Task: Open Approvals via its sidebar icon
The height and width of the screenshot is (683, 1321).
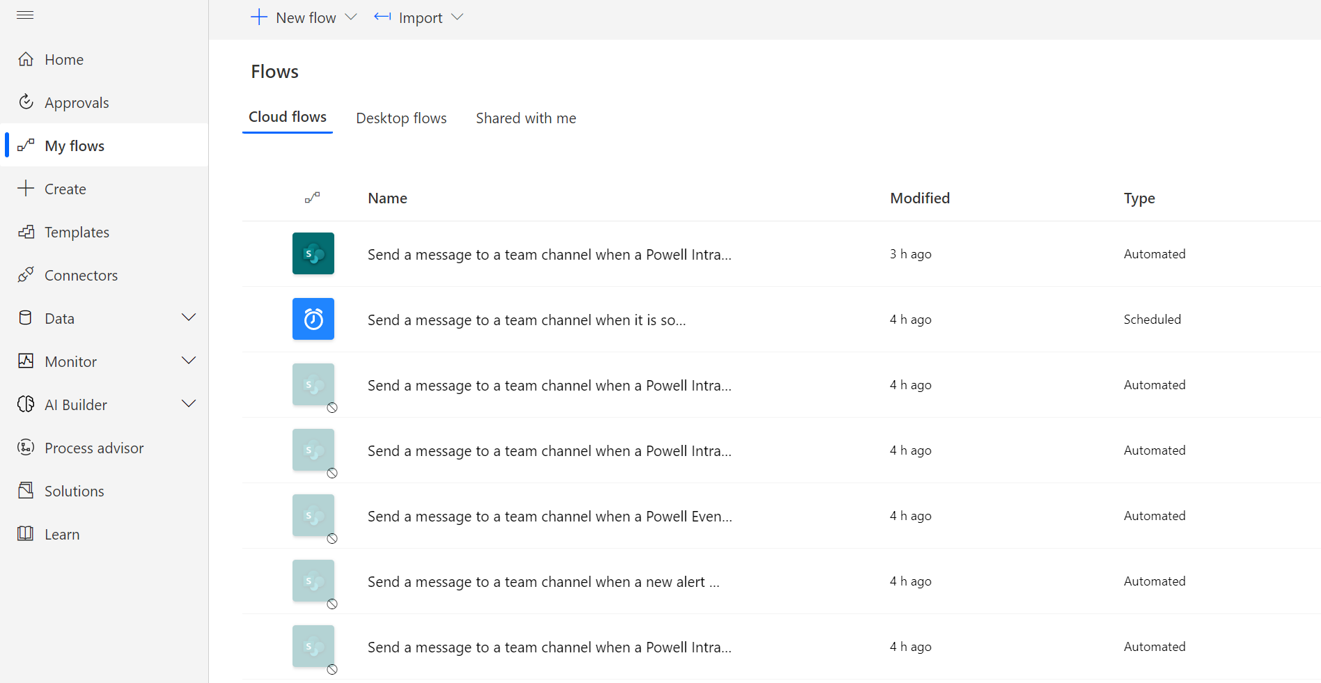Action: pyautogui.click(x=26, y=102)
